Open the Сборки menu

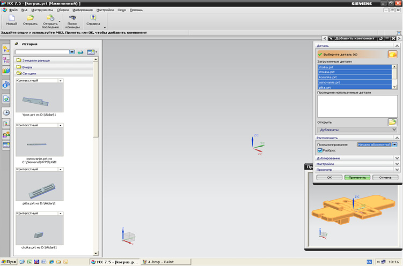tap(63, 10)
